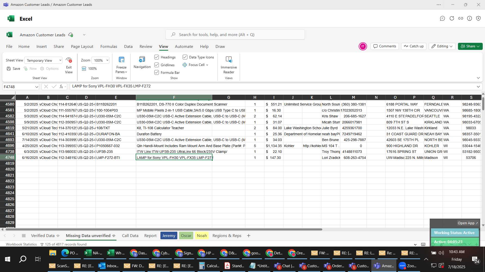Click the refresh icon in Teams header
The width and height of the screenshot is (485, 272).
pyautogui.click(x=452, y=18)
